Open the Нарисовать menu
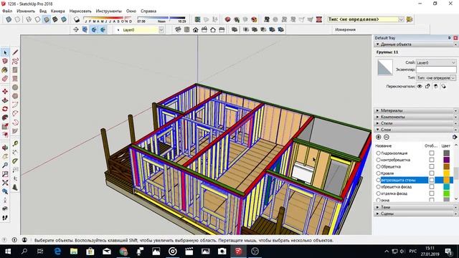This screenshot has height=258, width=459. (x=80, y=11)
